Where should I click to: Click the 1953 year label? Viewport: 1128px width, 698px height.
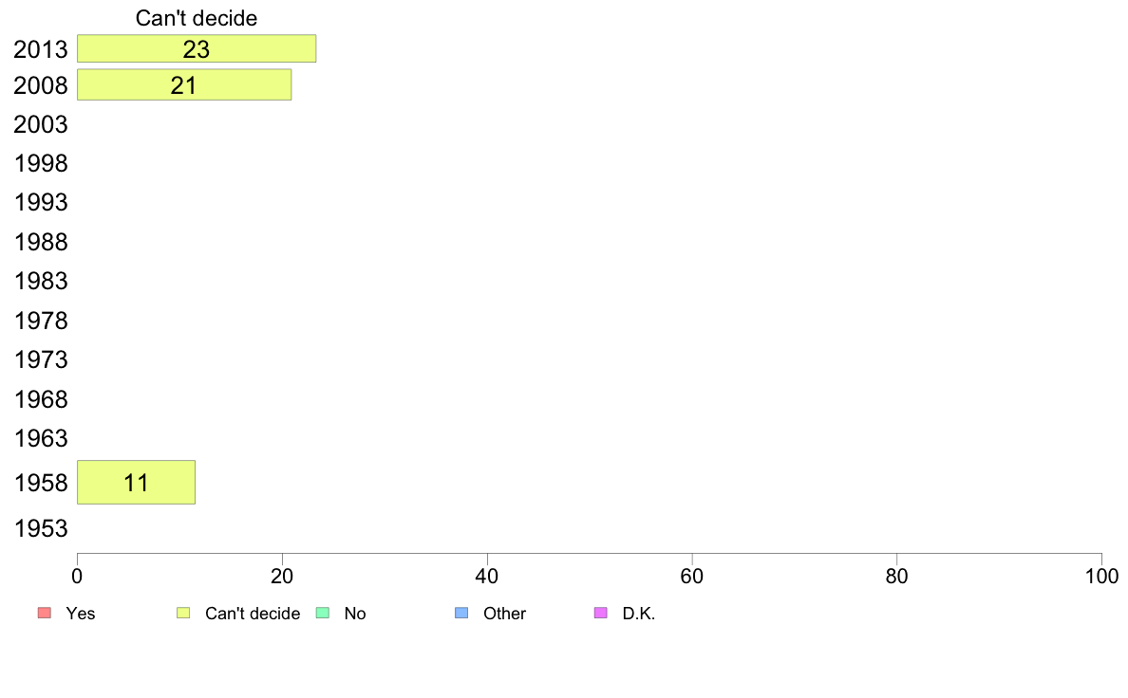click(41, 528)
